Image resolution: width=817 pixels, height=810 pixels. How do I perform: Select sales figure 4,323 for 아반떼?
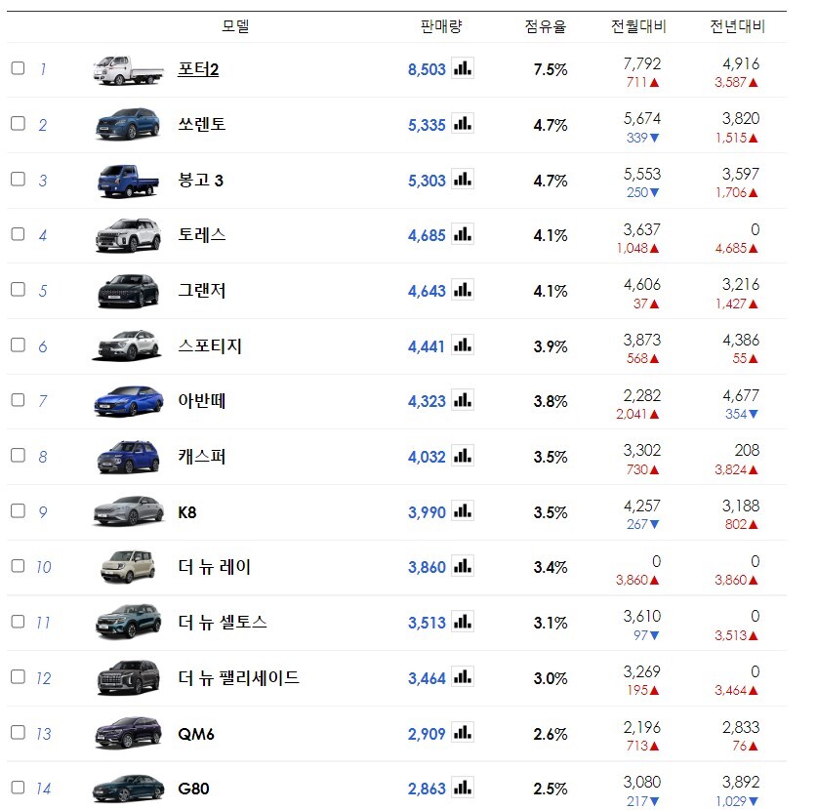tap(427, 401)
